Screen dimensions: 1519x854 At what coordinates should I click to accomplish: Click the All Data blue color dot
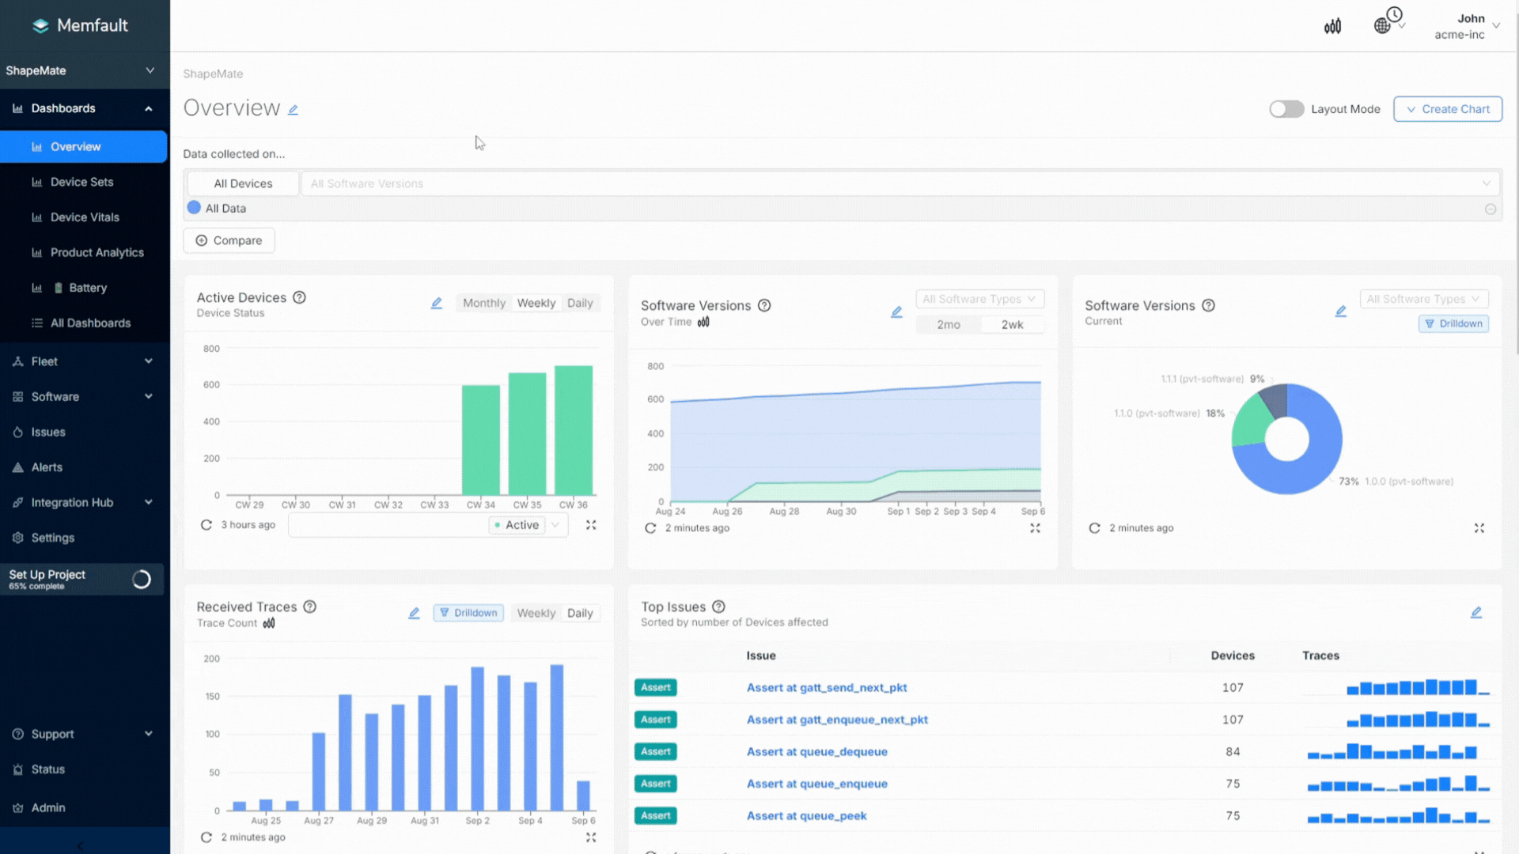pos(194,208)
